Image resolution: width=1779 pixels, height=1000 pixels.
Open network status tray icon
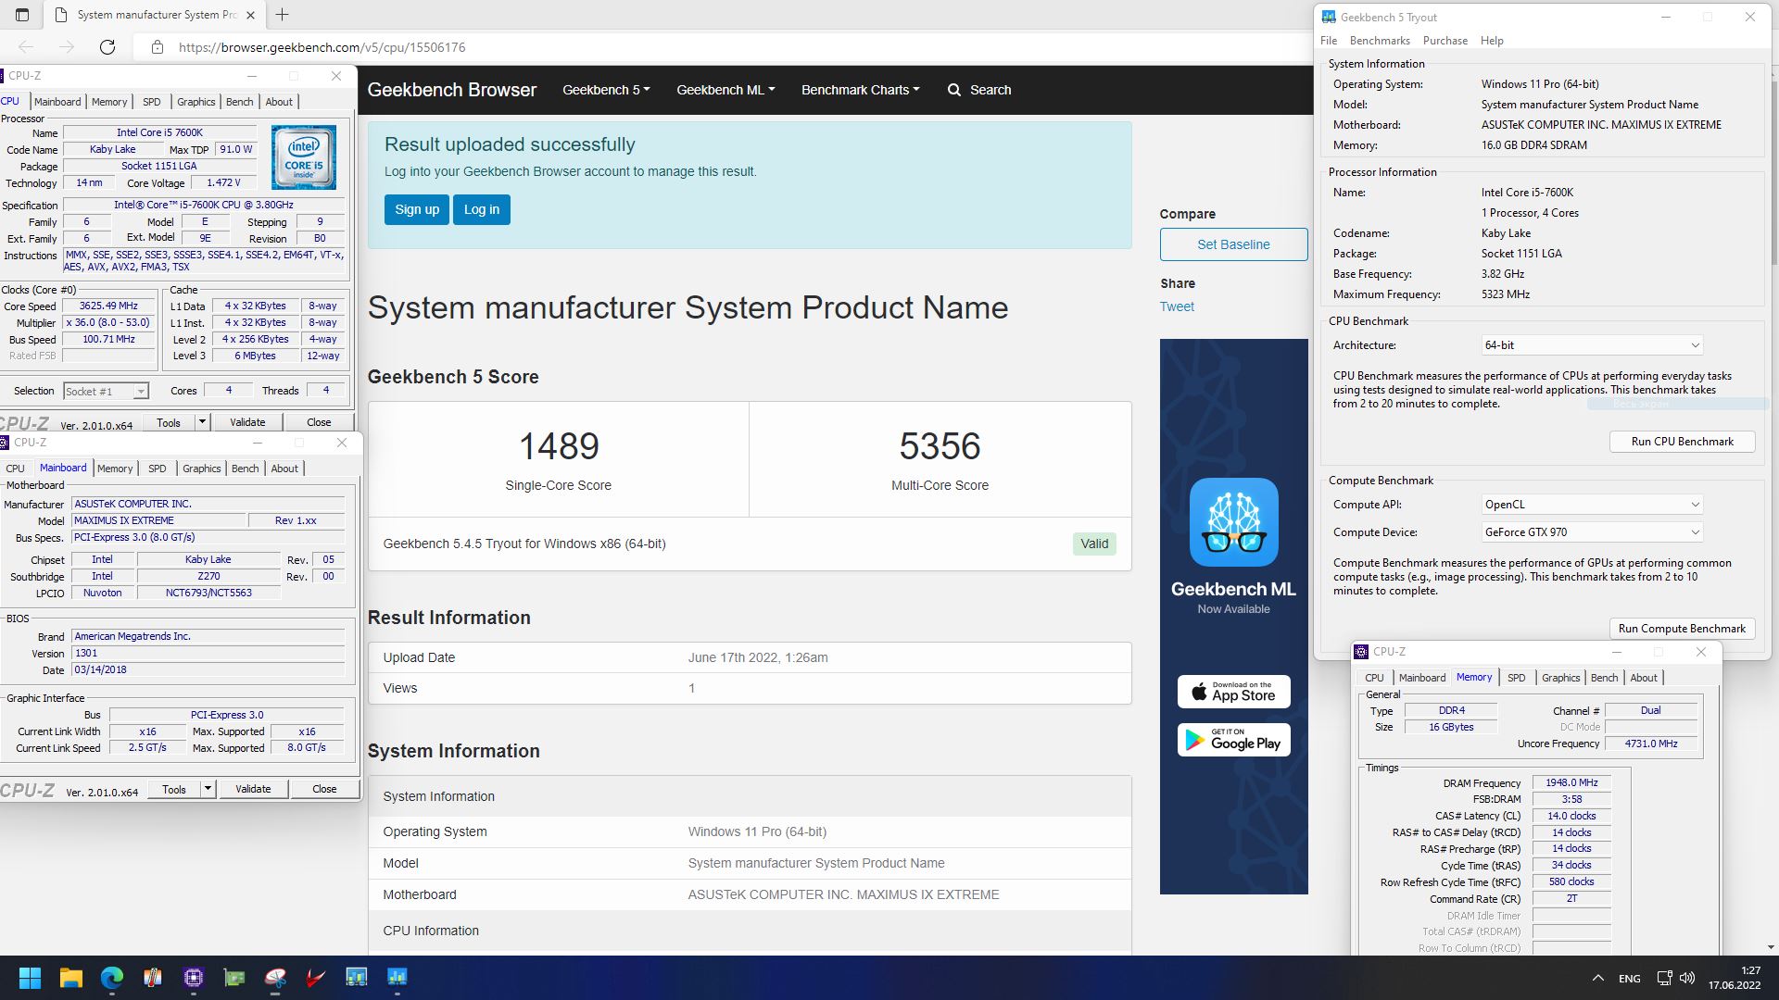tap(1665, 978)
